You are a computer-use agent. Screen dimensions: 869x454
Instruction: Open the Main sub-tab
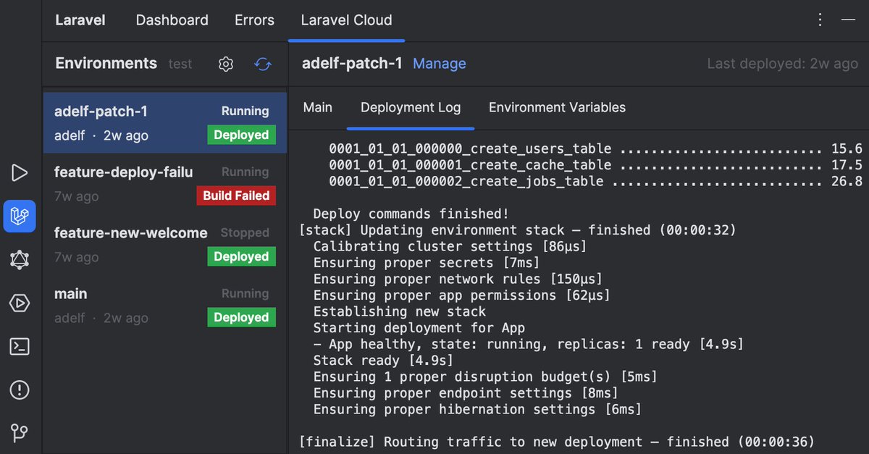[317, 107]
